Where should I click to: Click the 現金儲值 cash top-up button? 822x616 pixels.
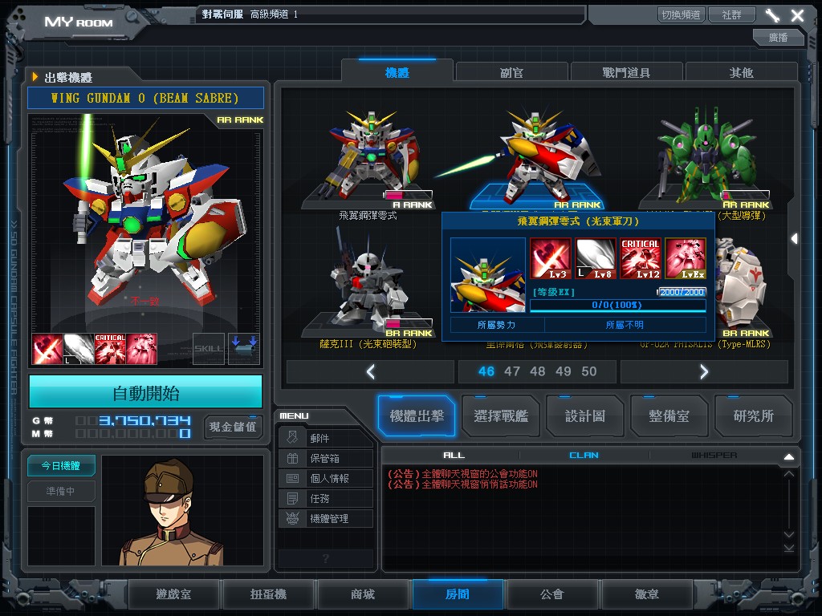233,427
